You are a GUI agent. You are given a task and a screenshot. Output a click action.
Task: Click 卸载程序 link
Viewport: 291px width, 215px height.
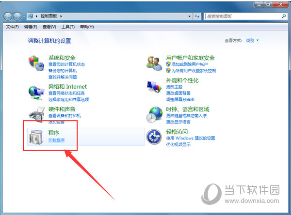click(x=56, y=140)
